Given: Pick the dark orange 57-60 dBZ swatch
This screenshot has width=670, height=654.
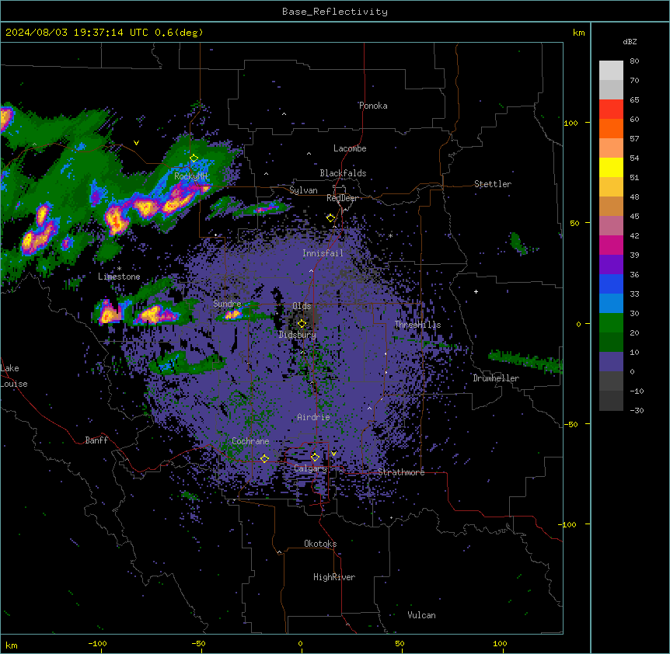Looking at the screenshot, I should click(x=611, y=128).
